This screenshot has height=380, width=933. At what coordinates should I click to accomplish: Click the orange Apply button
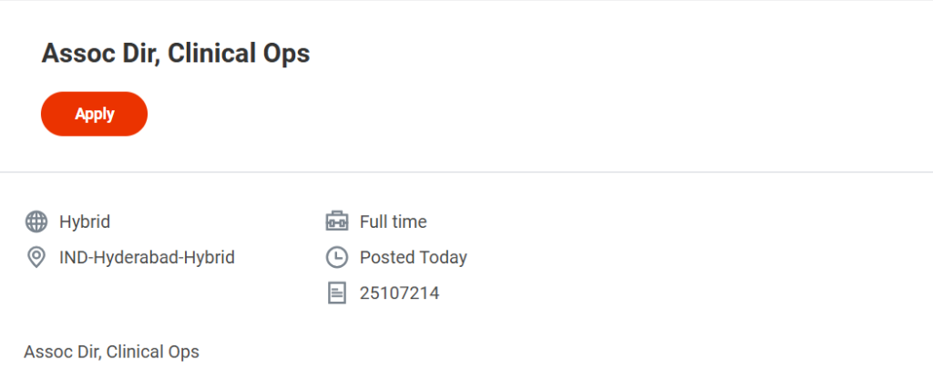[x=94, y=114]
